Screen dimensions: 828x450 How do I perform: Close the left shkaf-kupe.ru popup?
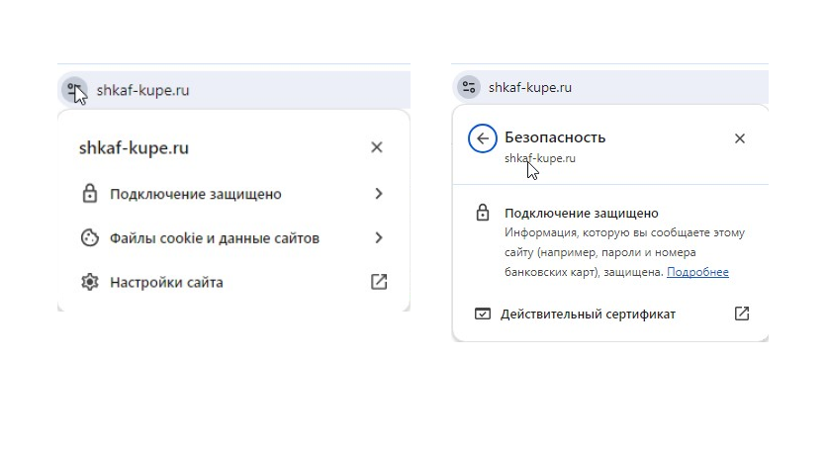coord(377,147)
